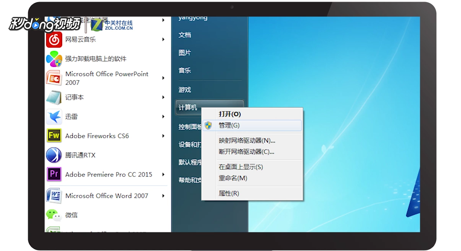
Task: Open the yangyong user folder link
Action: click(193, 18)
